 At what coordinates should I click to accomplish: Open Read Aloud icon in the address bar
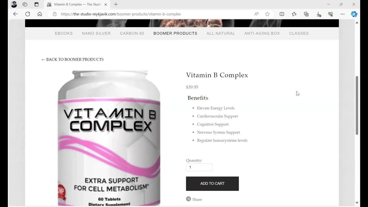pyautogui.click(x=256, y=14)
